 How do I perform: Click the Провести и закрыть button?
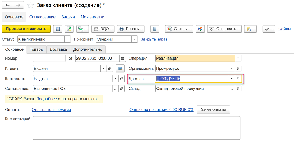[x=26, y=29]
